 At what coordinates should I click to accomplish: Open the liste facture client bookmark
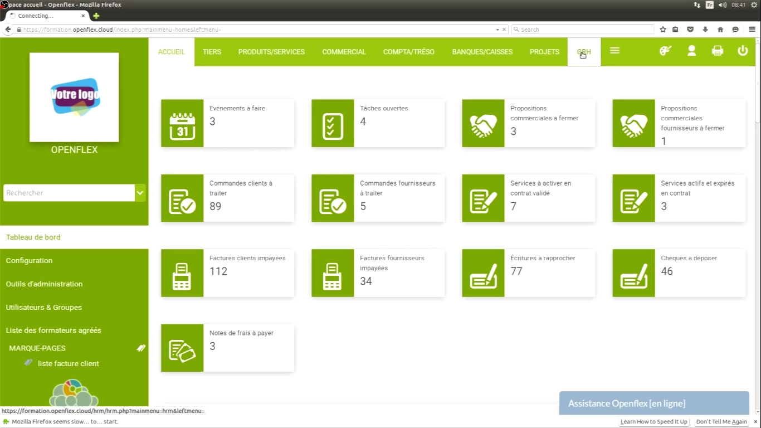click(x=68, y=363)
